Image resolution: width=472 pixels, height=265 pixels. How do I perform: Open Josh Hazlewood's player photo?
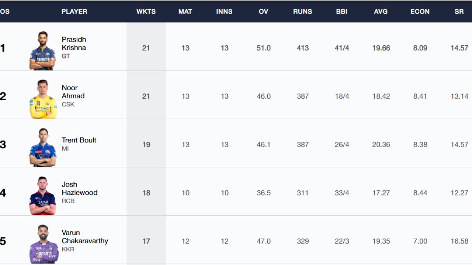[42, 195]
